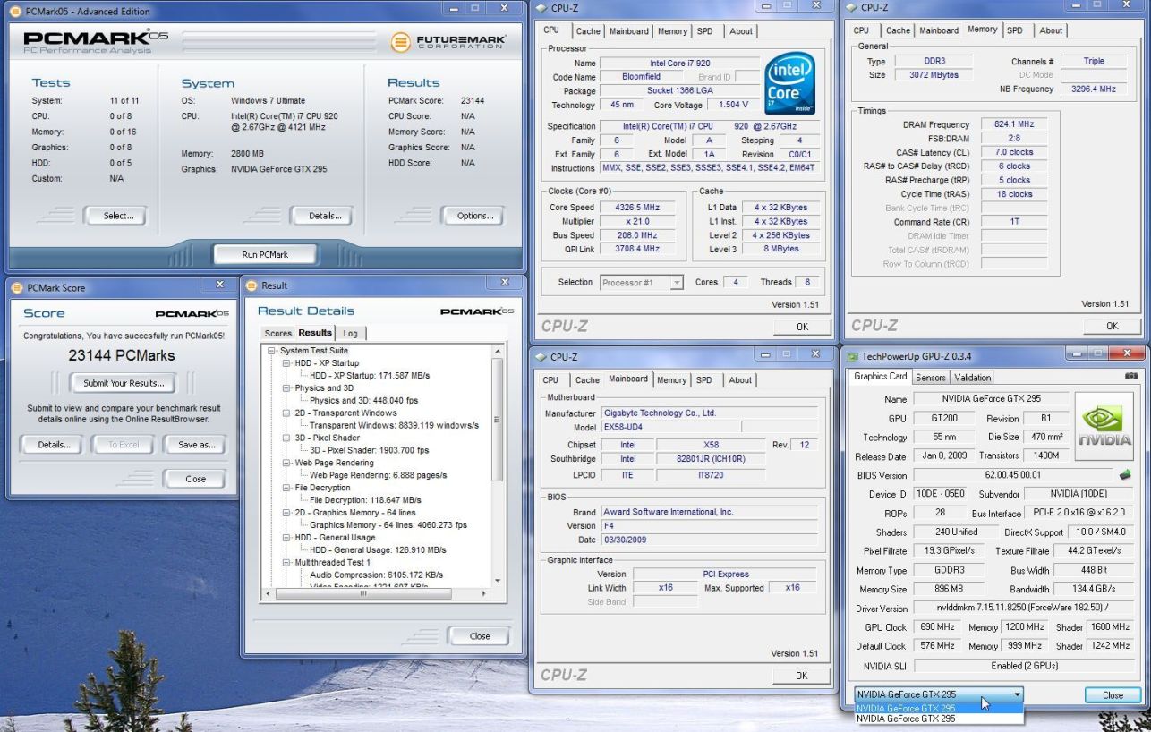The width and height of the screenshot is (1151, 732).
Task: Switch to Log tab in Result window
Action: pyautogui.click(x=350, y=333)
